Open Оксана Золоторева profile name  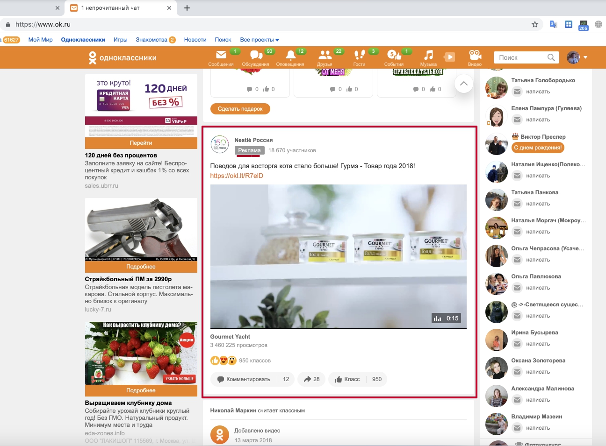click(538, 361)
